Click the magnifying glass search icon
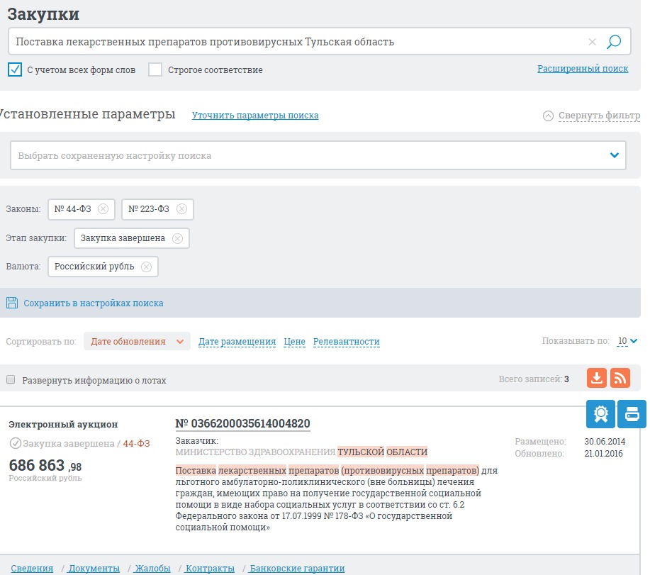The height and width of the screenshot is (575, 650). click(x=614, y=42)
